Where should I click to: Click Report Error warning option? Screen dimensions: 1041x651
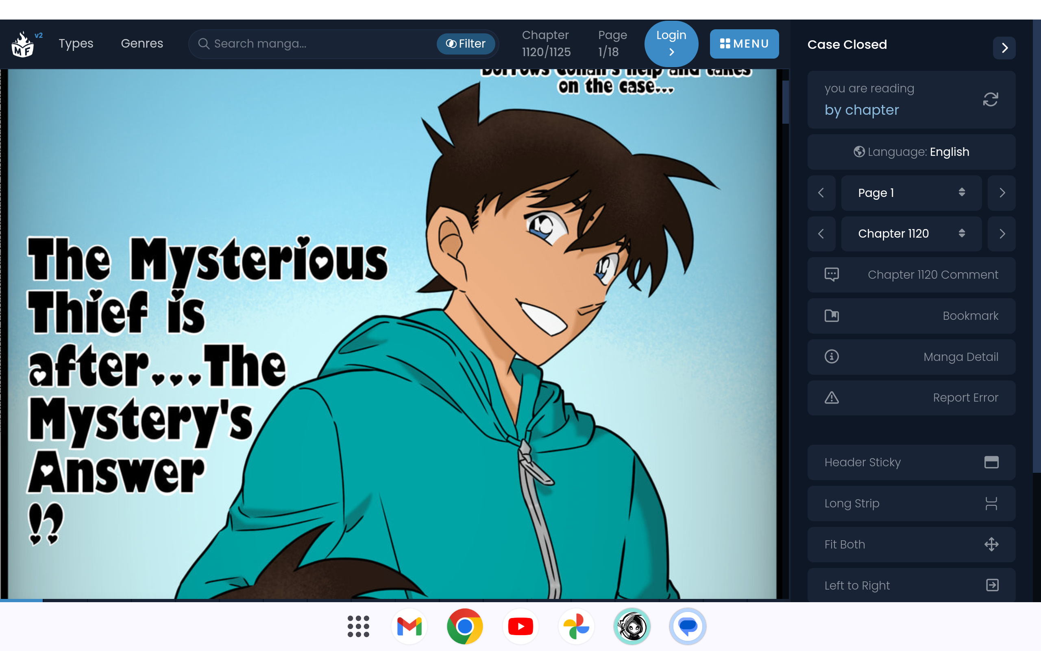point(911,398)
